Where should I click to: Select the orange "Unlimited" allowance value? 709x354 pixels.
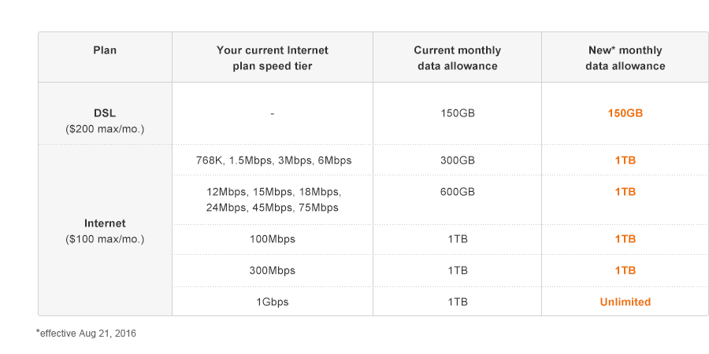click(625, 302)
